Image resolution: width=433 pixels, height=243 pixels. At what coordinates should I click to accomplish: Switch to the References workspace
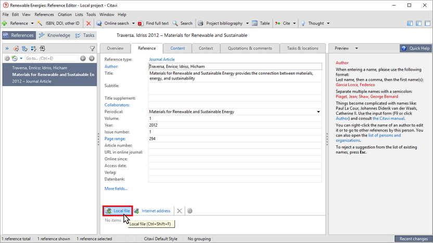(19, 35)
